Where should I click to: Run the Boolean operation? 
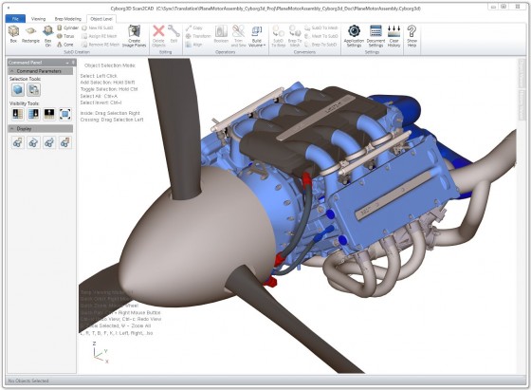pyautogui.click(x=221, y=34)
